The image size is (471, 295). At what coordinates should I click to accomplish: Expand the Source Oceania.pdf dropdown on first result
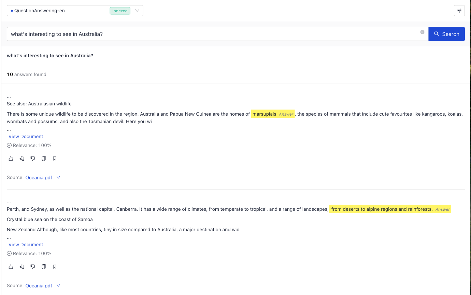tap(58, 177)
